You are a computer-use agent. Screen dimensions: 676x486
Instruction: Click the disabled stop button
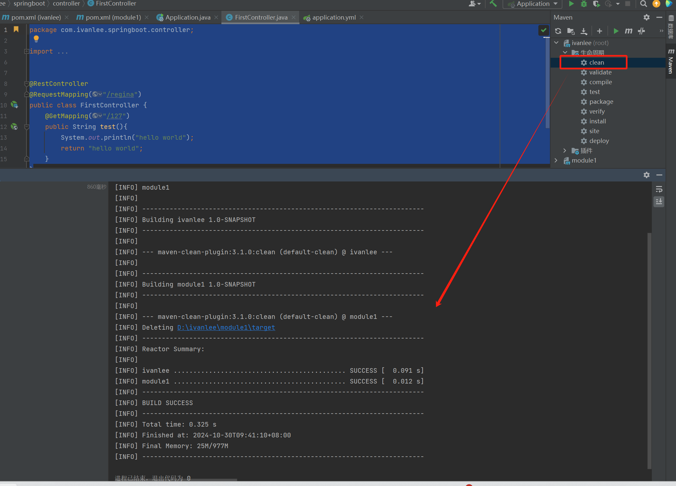pyautogui.click(x=628, y=4)
